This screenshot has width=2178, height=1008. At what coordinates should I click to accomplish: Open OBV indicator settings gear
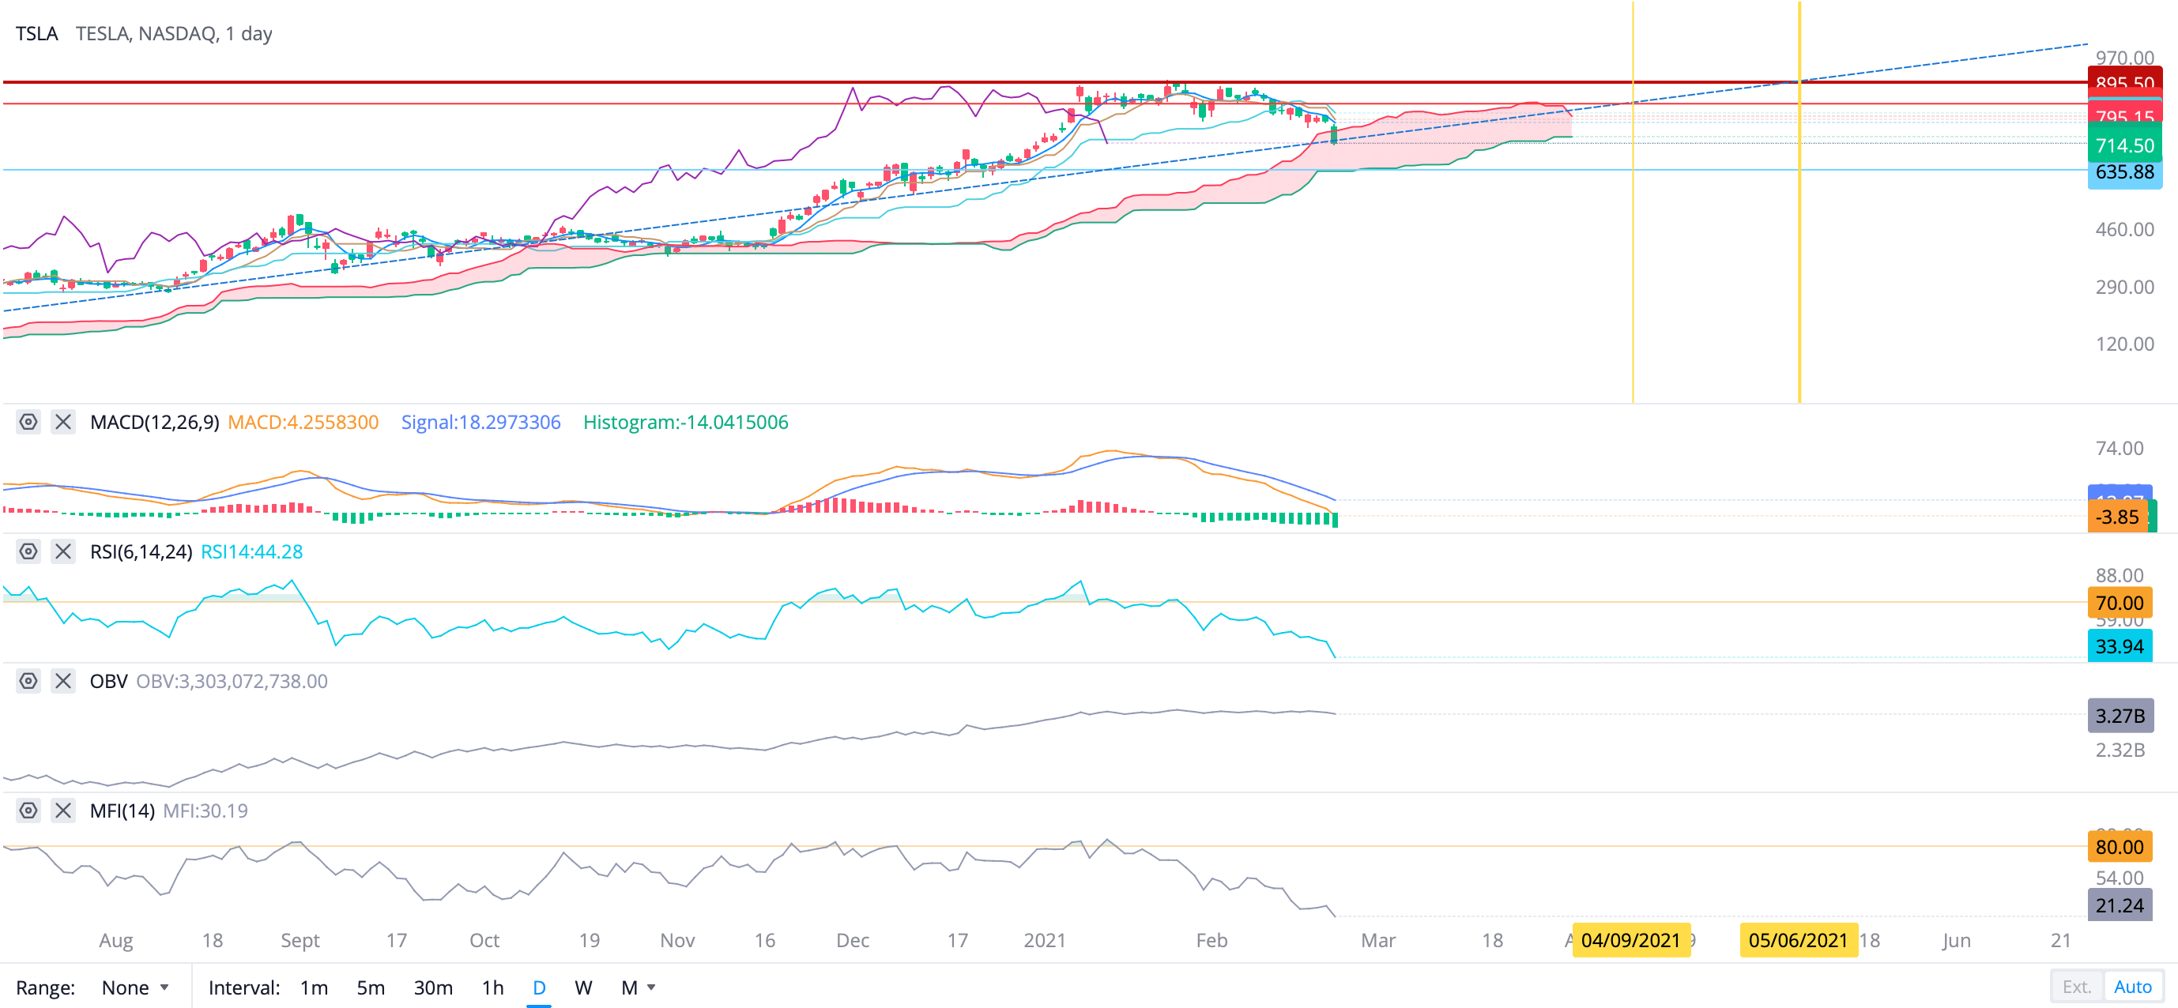(x=28, y=681)
